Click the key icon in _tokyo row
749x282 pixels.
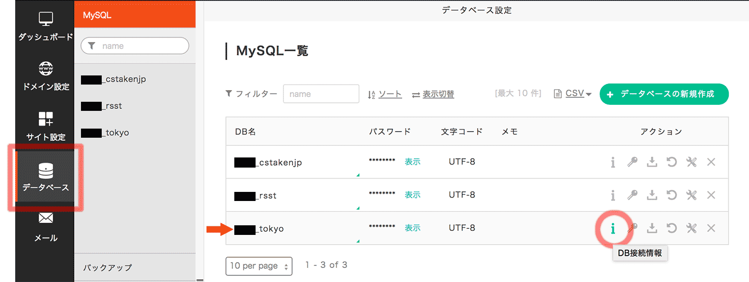[632, 228]
